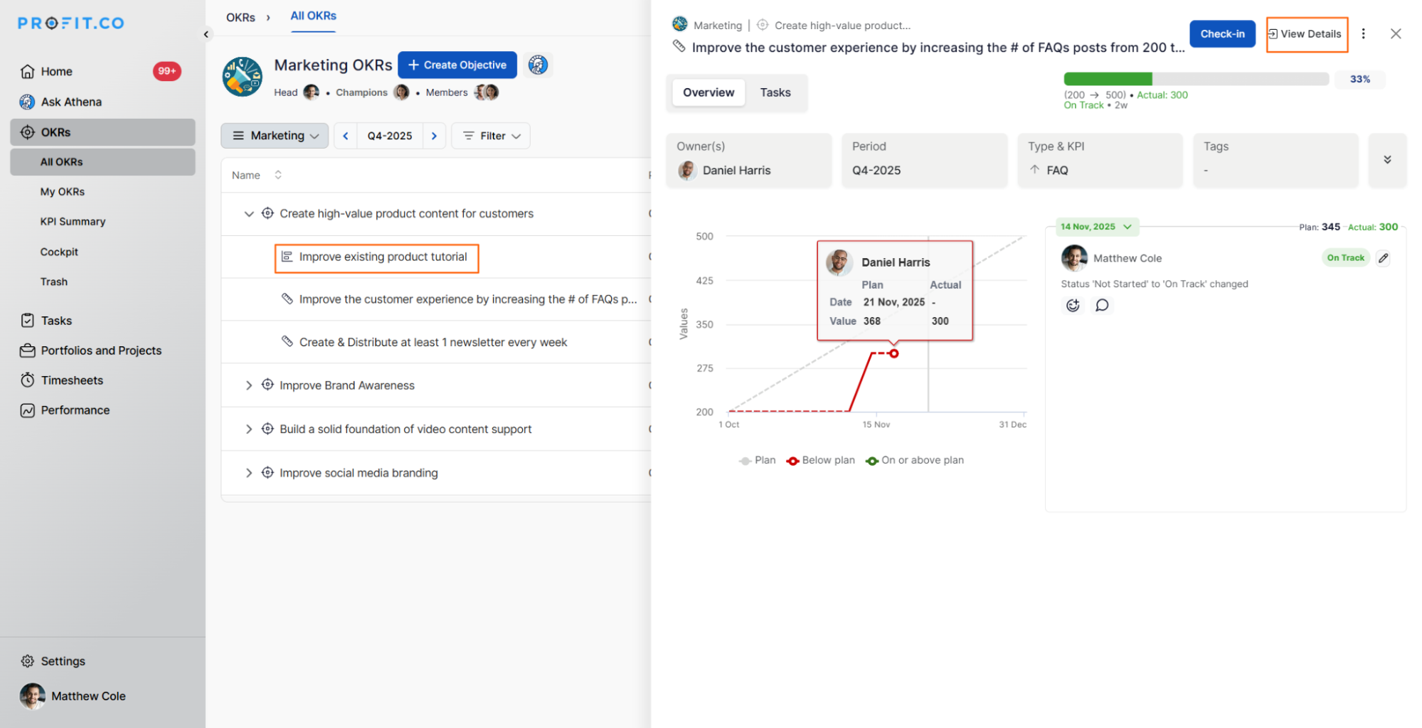Open Ask Athena in sidebar
This screenshot has width=1422, height=728.
point(71,102)
